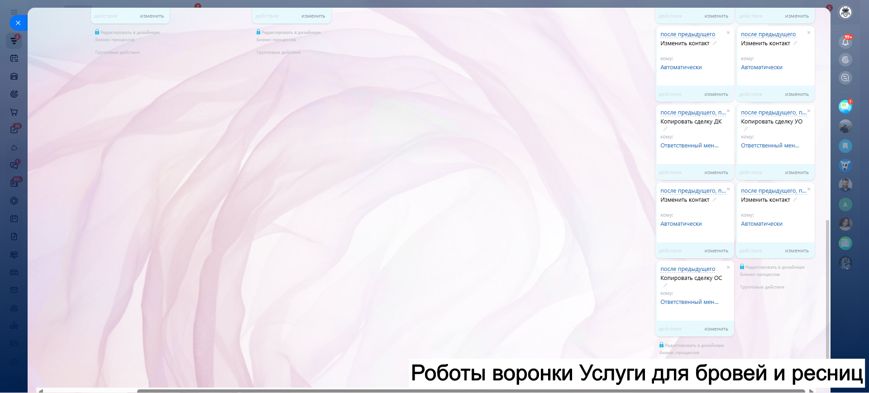Delete the Изменить контакт robot above Копировать сделку УО

(x=809, y=33)
